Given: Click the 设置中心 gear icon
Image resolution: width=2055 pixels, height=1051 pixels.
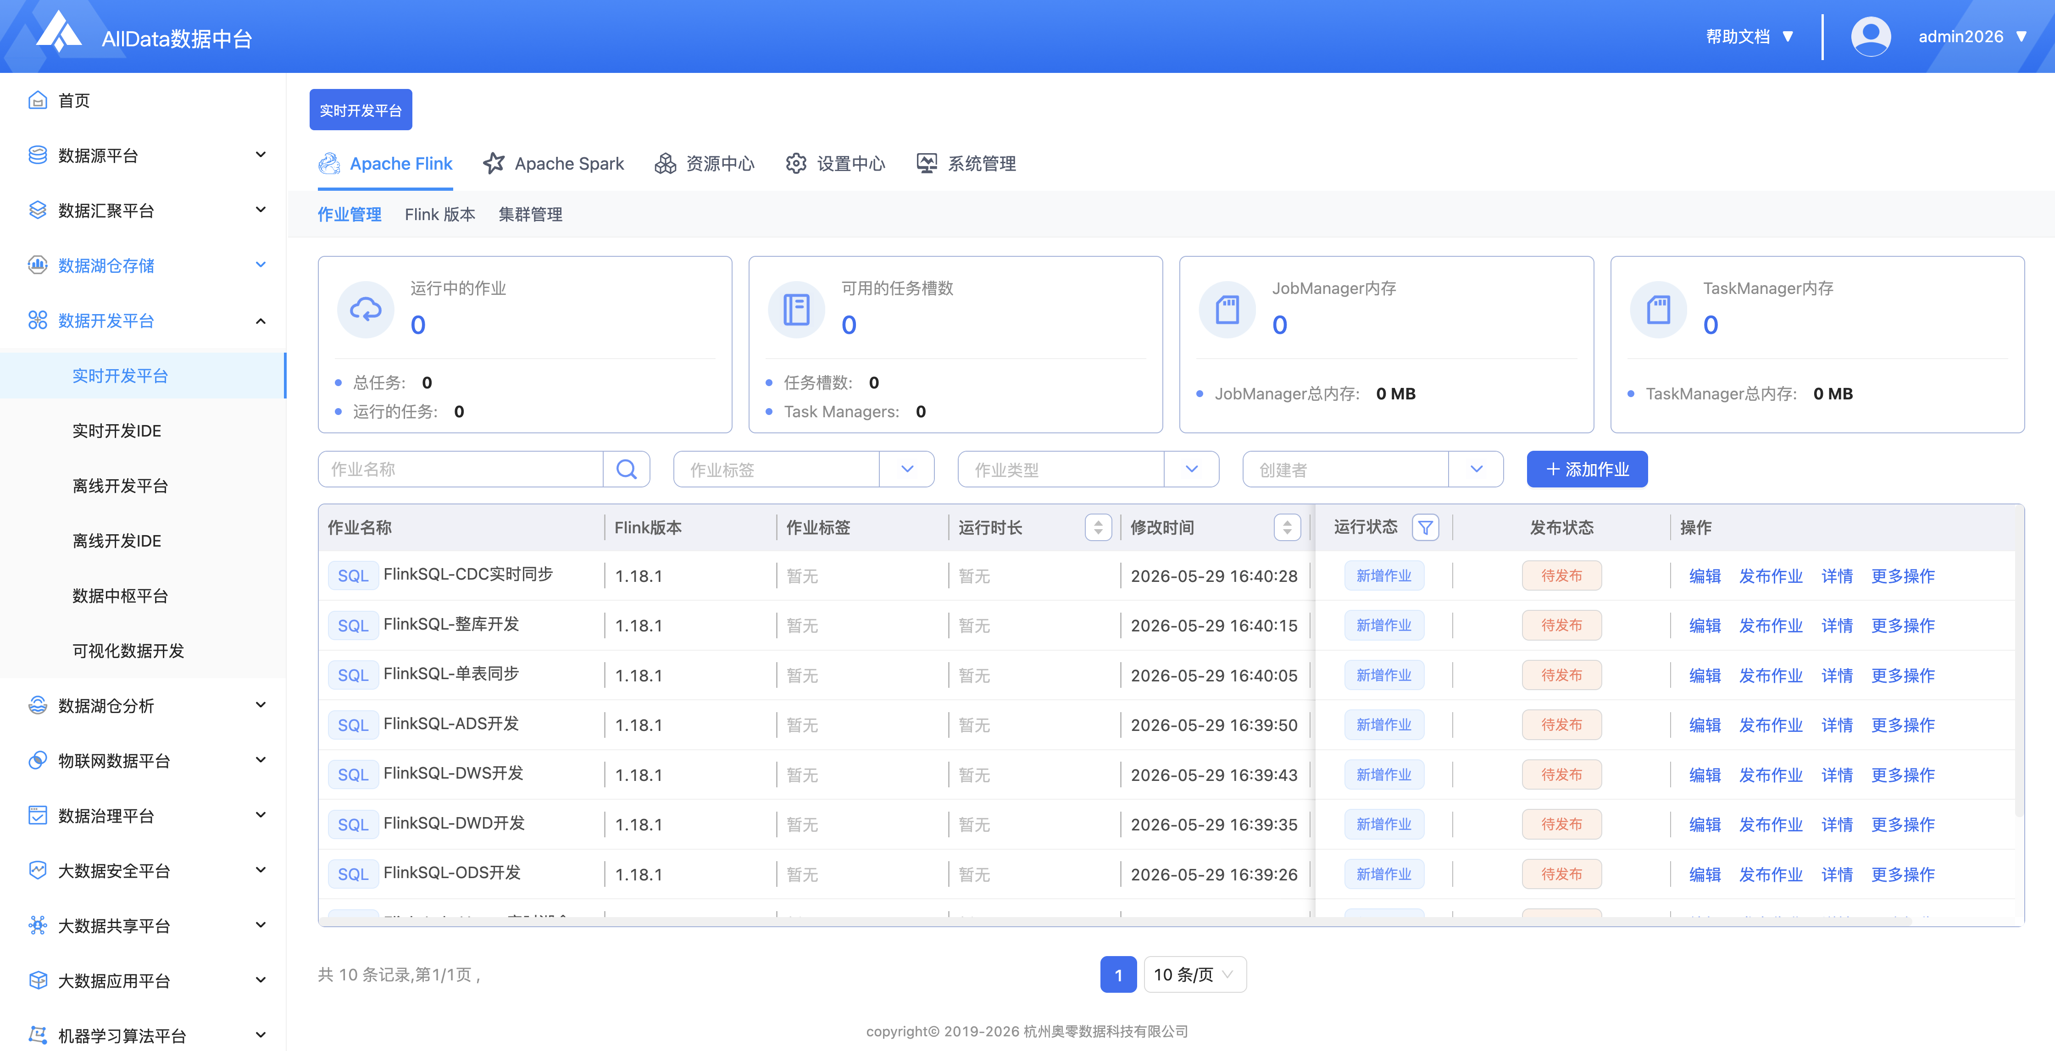Looking at the screenshot, I should (x=796, y=163).
